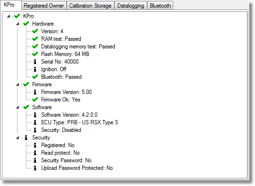Select the 'Ignition: Off' row
Viewport: 255px width, 186px height.
53,69
